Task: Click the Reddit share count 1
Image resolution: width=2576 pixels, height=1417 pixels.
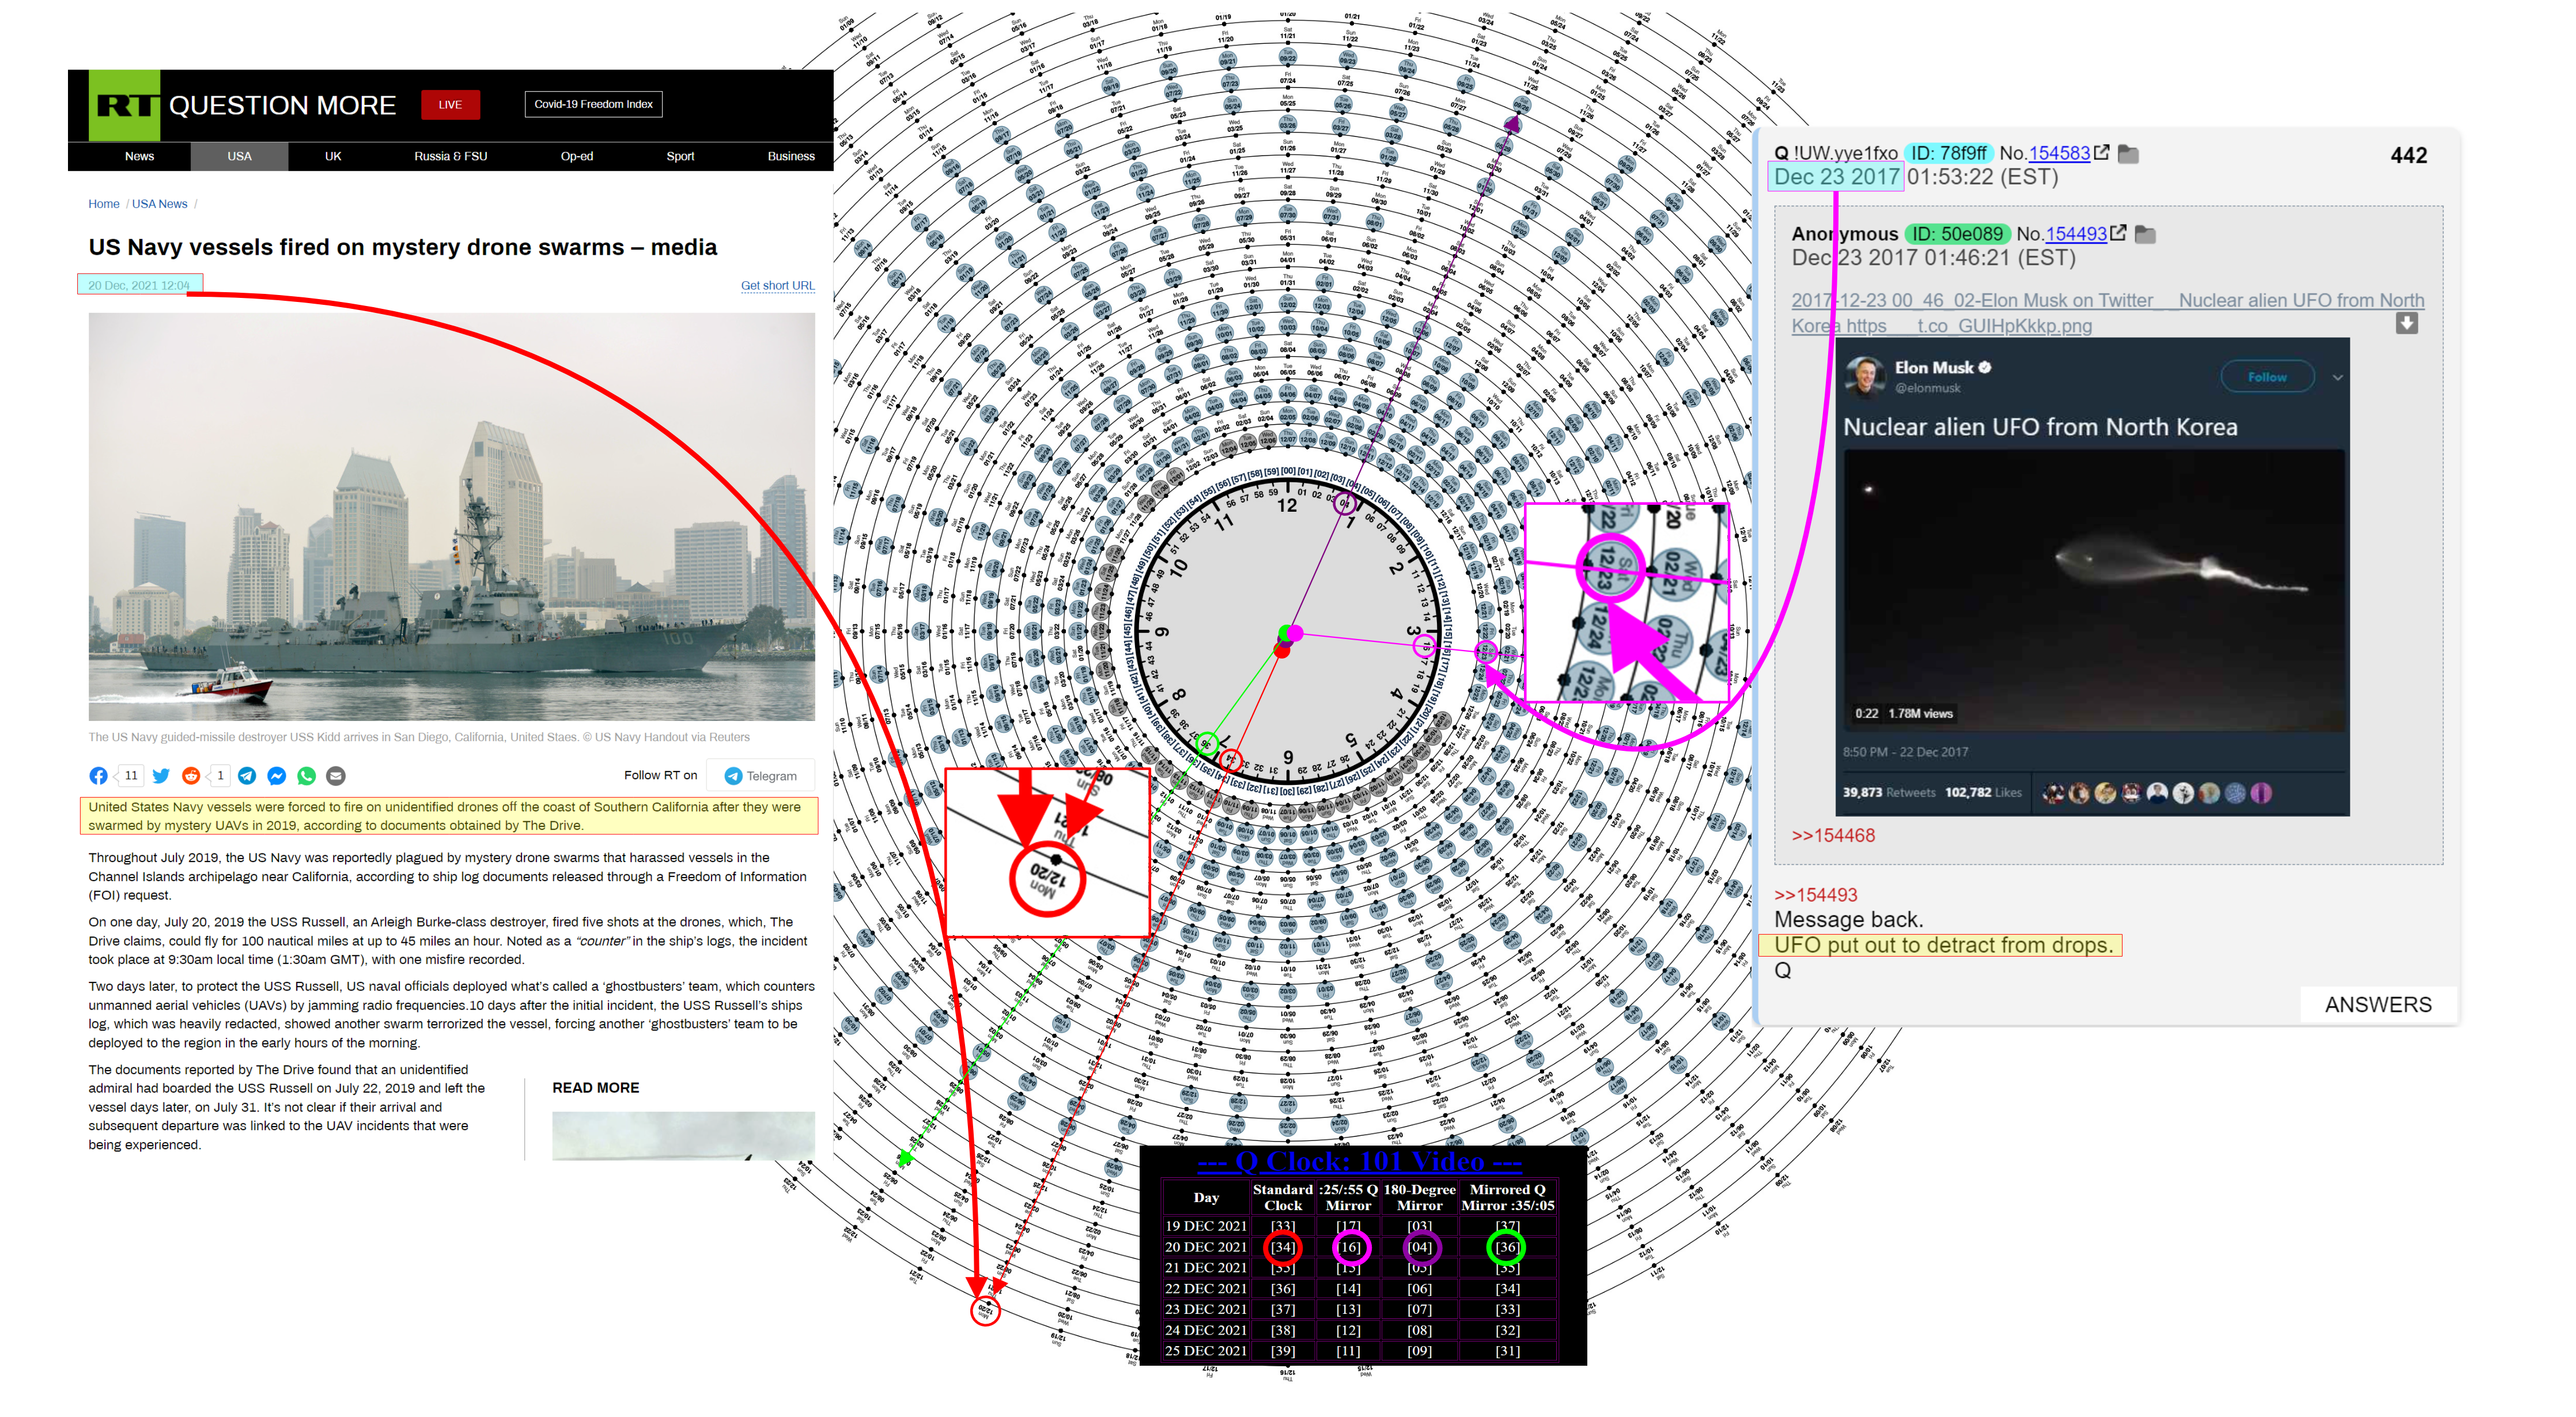Action: coord(220,776)
